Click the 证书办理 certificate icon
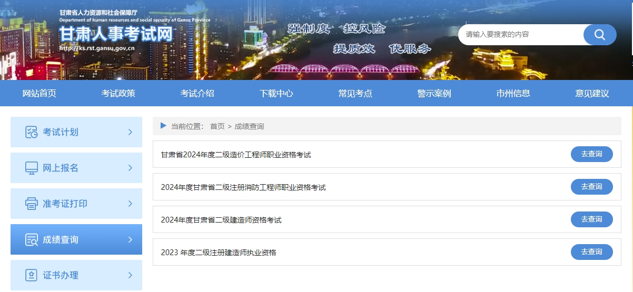This screenshot has width=633, height=292. pyautogui.click(x=32, y=275)
